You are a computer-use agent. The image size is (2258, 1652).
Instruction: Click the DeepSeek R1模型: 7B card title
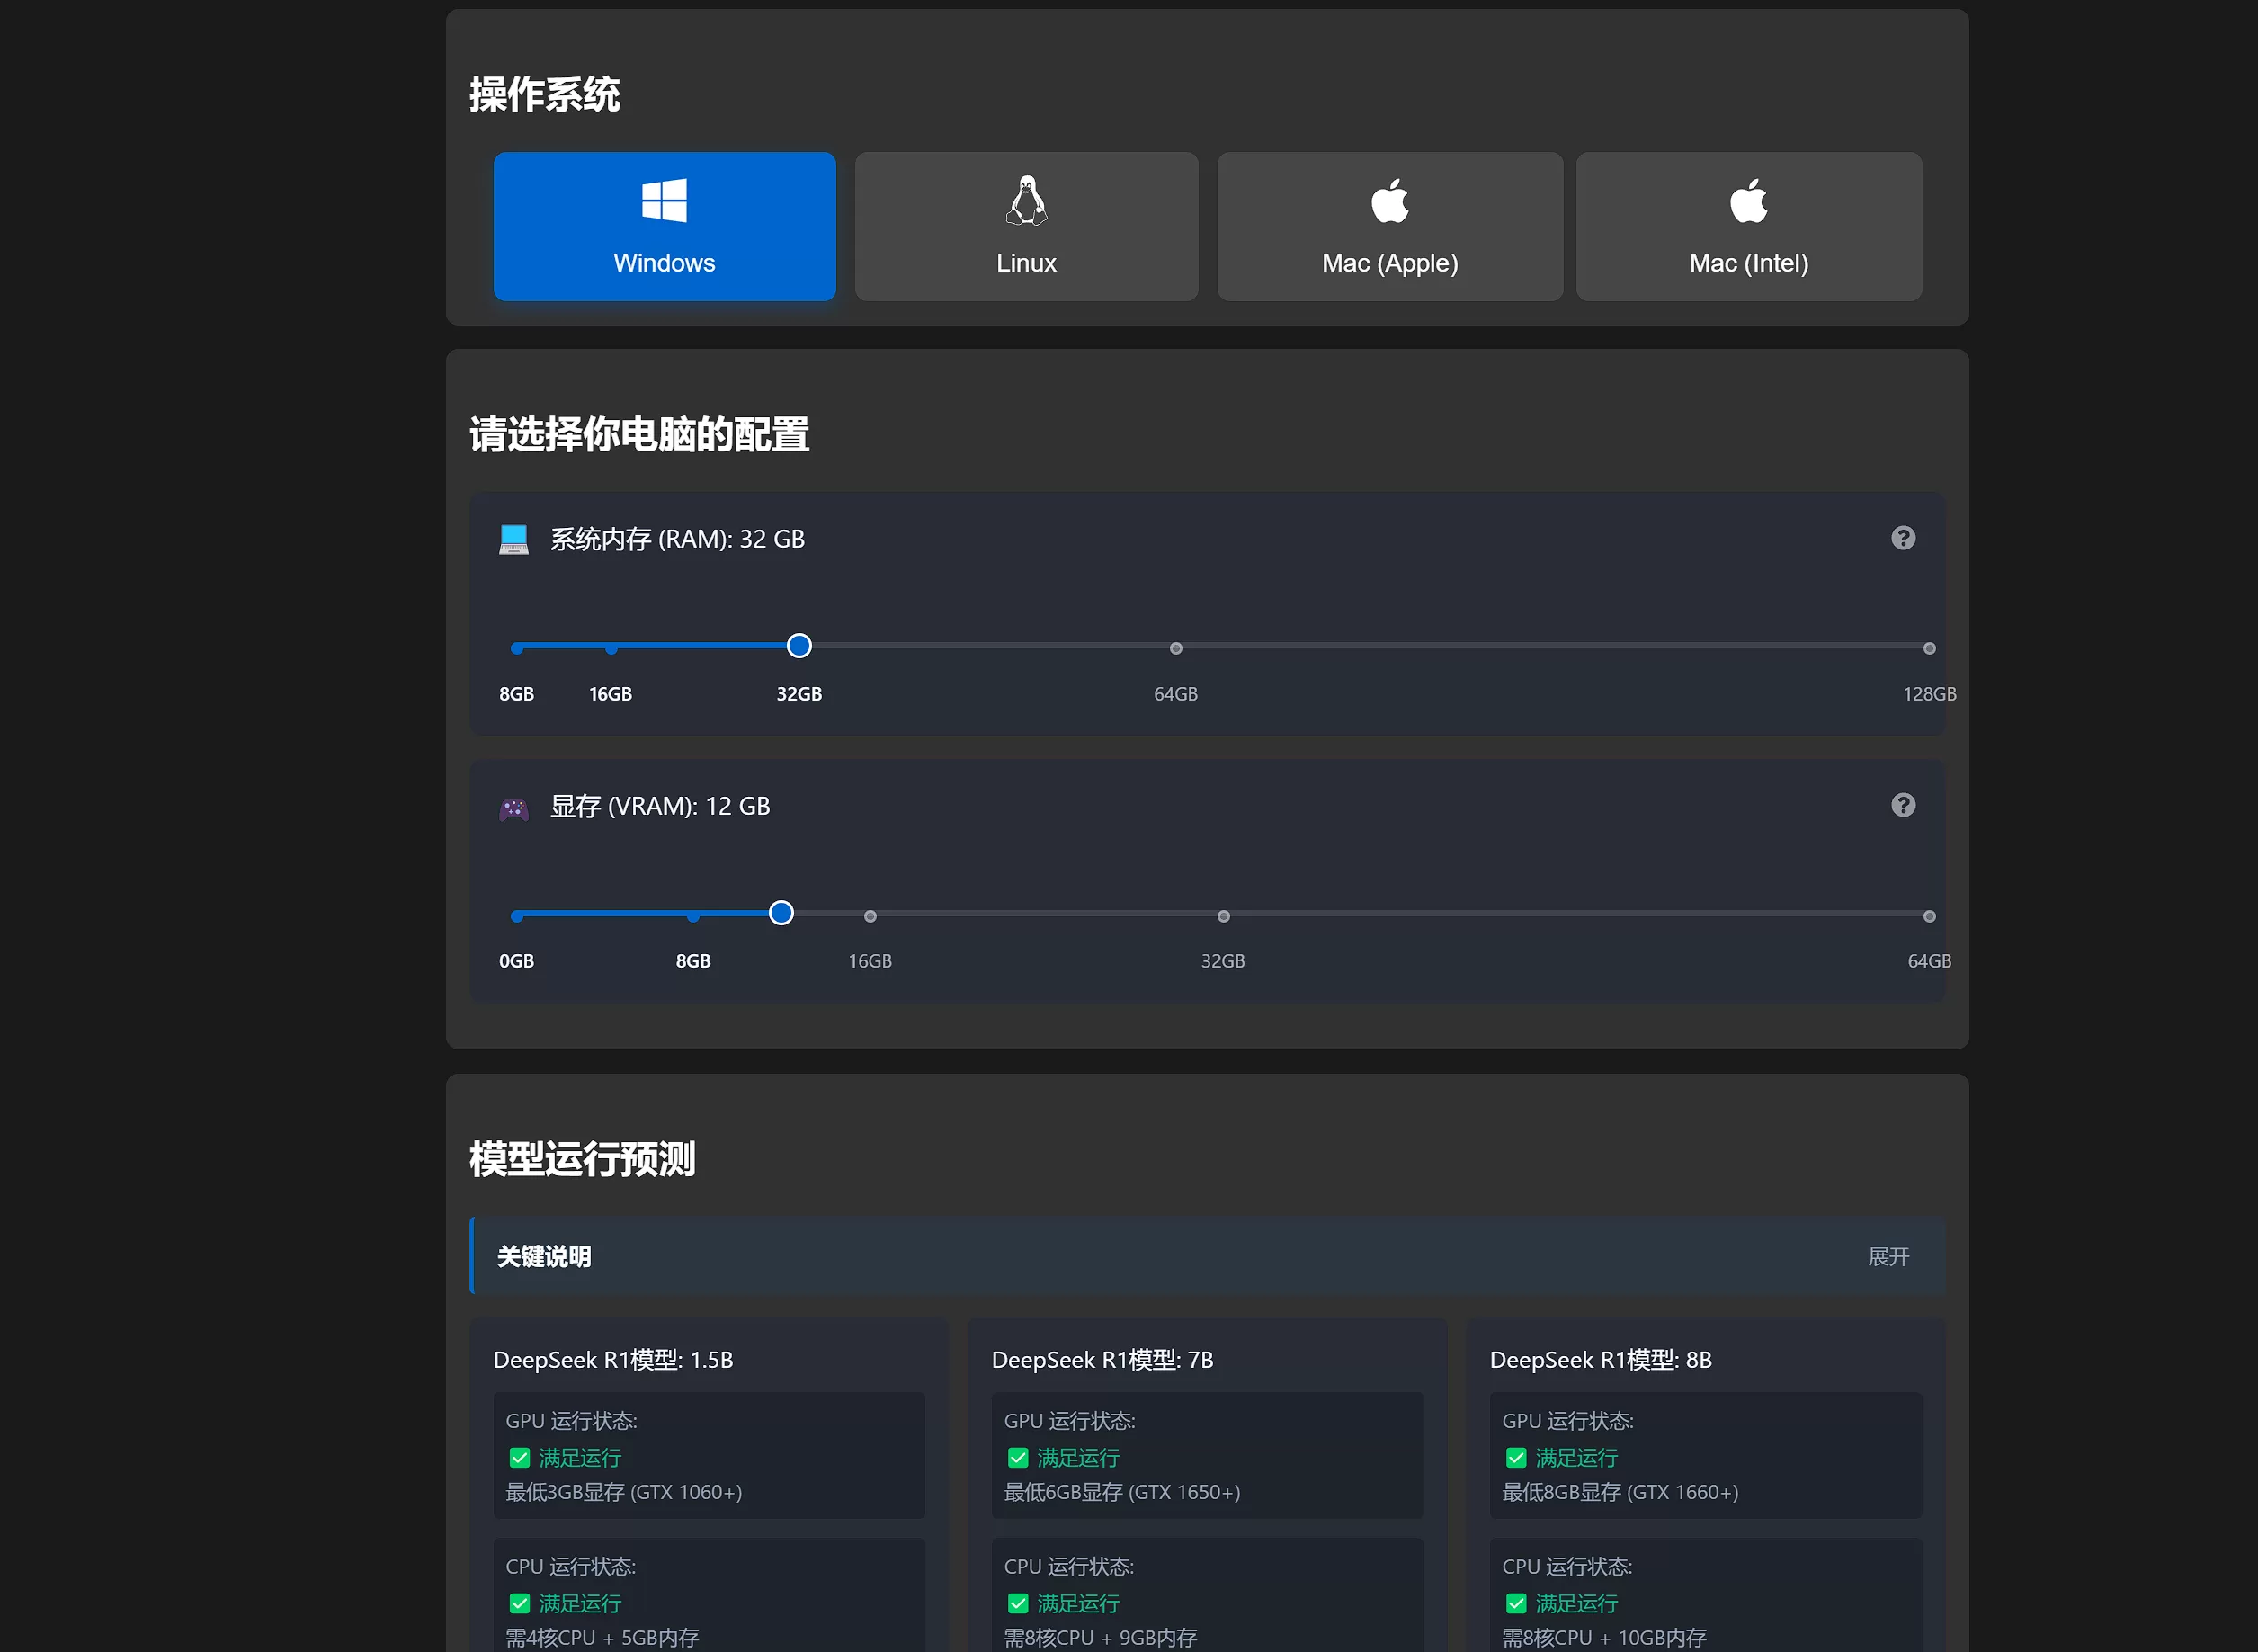click(1102, 1360)
